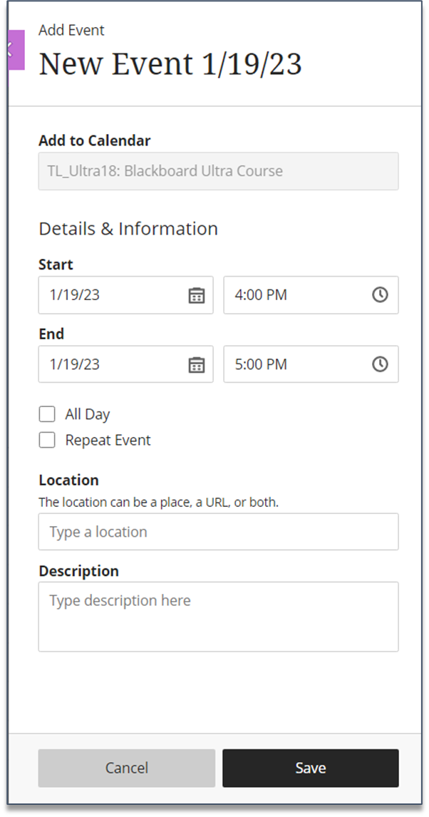The height and width of the screenshot is (817, 429).
Task: Enable the All Day checkbox
Action: [47, 414]
